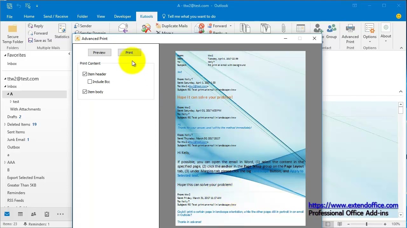407x228 pixels.
Task: Open more navigation options ellipsis
Action: pos(60,214)
